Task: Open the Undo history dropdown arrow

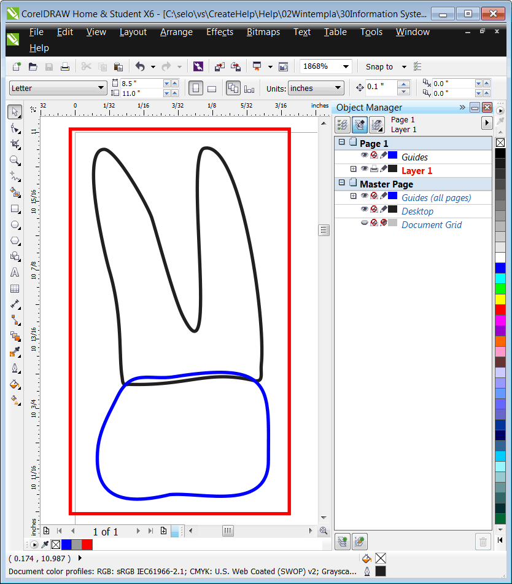Action: pos(153,67)
